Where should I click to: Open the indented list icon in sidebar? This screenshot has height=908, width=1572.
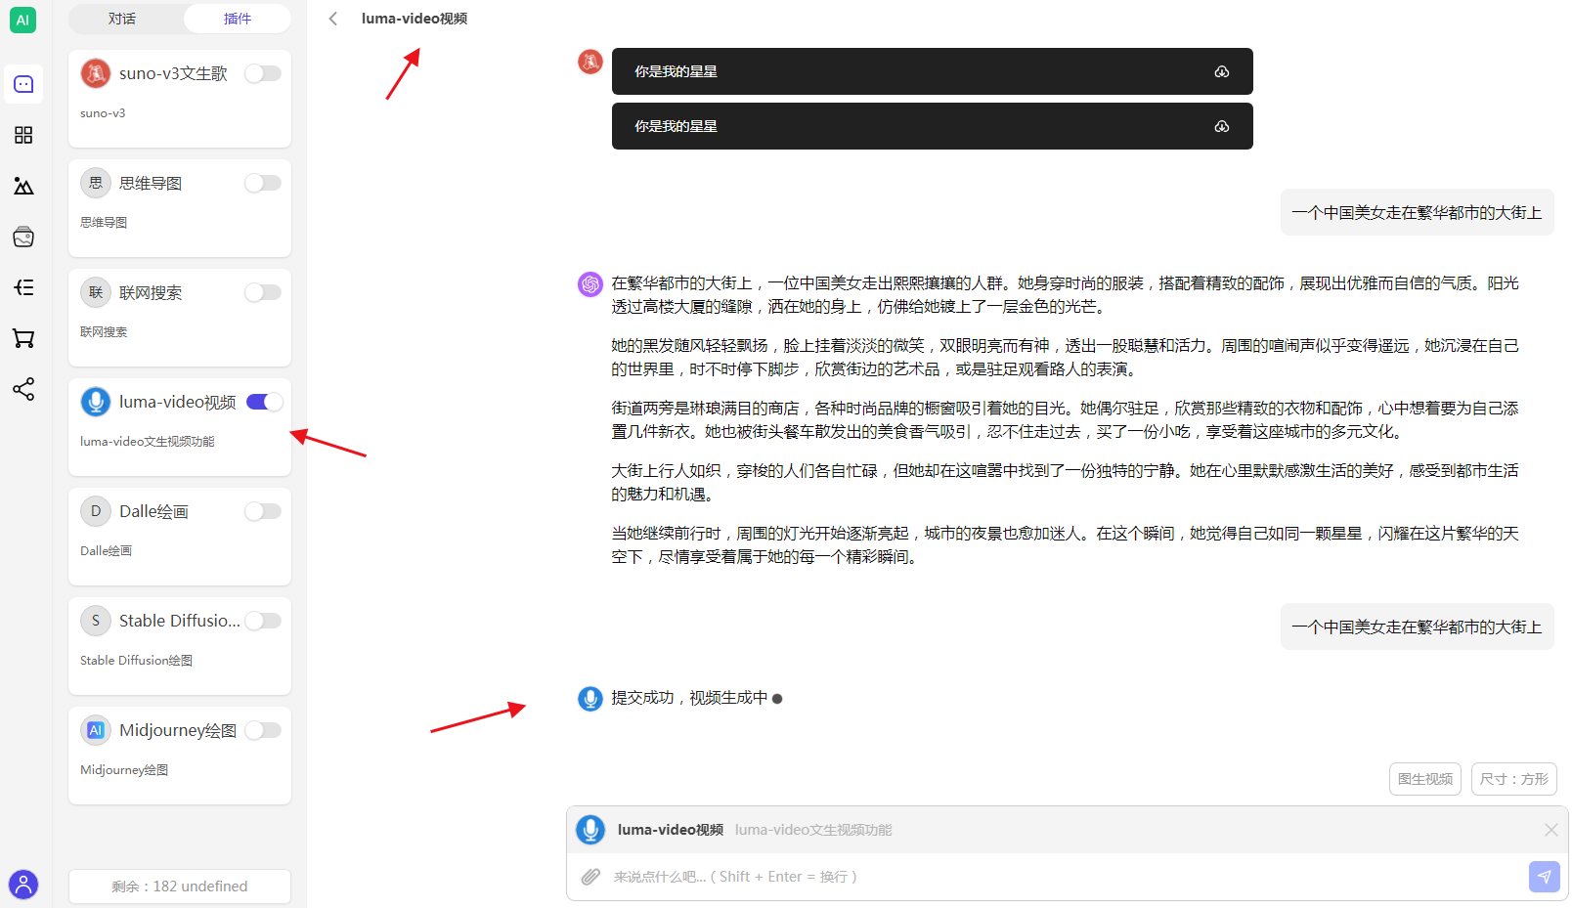tap(23, 287)
